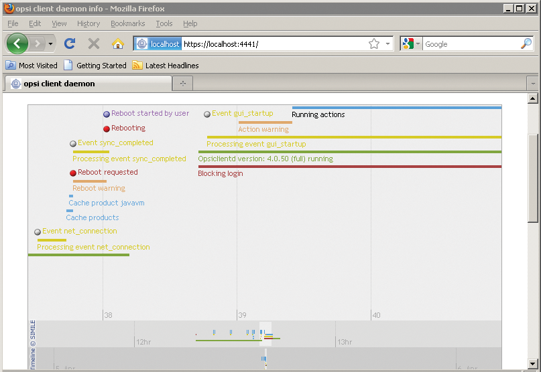The width and height of the screenshot is (541, 372).
Task: Click the search magnifier icon
Action: pyautogui.click(x=526, y=43)
